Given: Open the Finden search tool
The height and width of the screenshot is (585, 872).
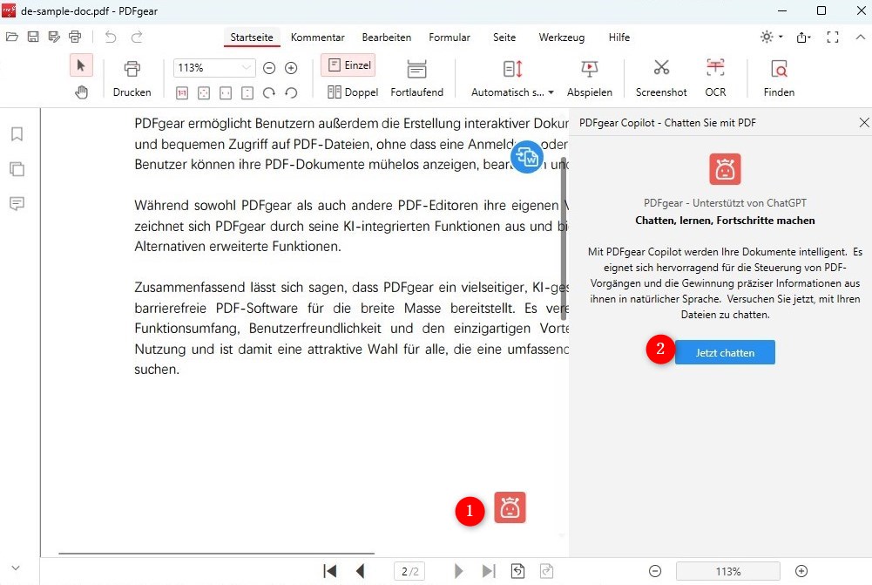Looking at the screenshot, I should coord(779,78).
